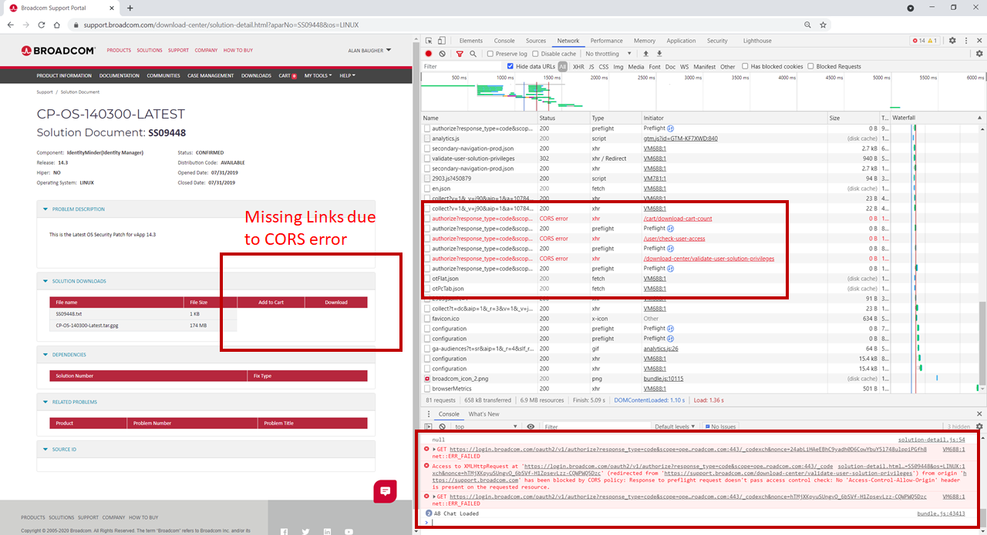Click the Add to Cart button for SS09448.txt
987x535 pixels.
tap(270, 313)
